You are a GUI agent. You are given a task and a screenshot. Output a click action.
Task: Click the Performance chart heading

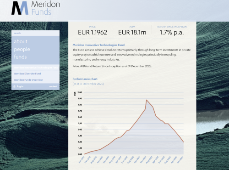(85, 79)
